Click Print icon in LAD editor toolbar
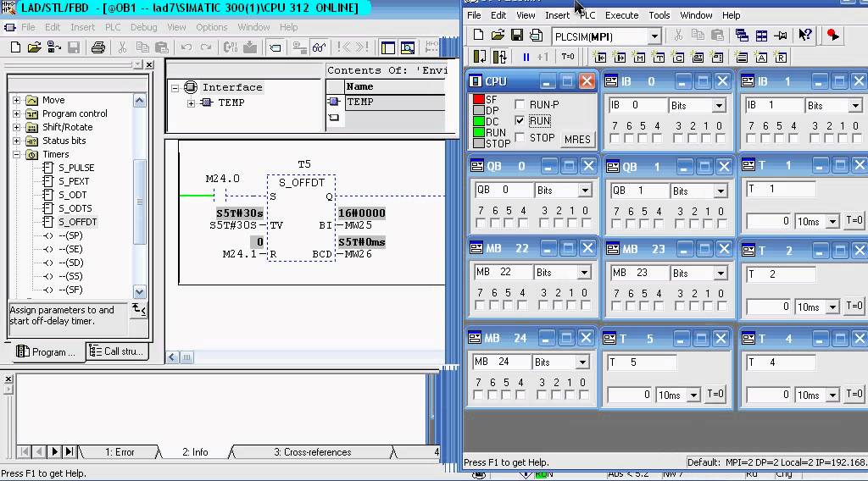This screenshot has height=481, width=868. coord(98,47)
